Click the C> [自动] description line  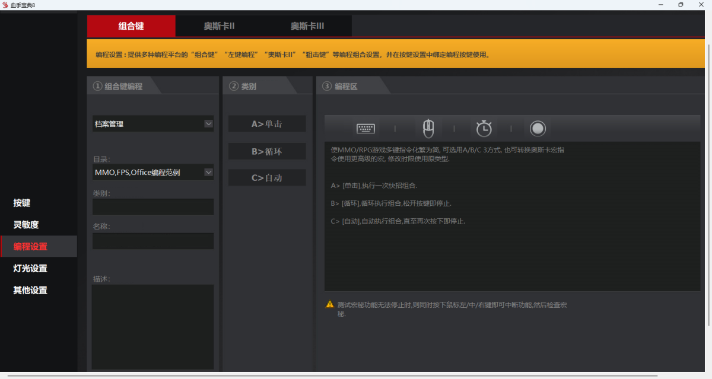tap(398, 221)
